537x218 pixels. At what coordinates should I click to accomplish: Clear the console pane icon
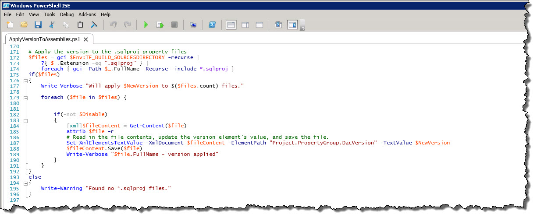pos(94,25)
